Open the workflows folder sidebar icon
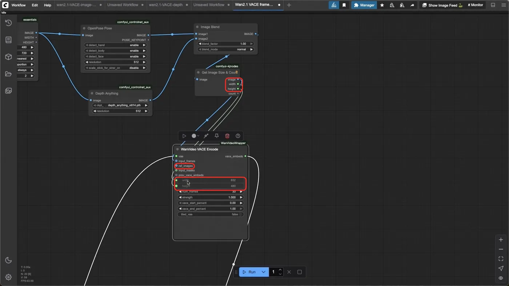The height and width of the screenshot is (286, 509). tap(8, 74)
